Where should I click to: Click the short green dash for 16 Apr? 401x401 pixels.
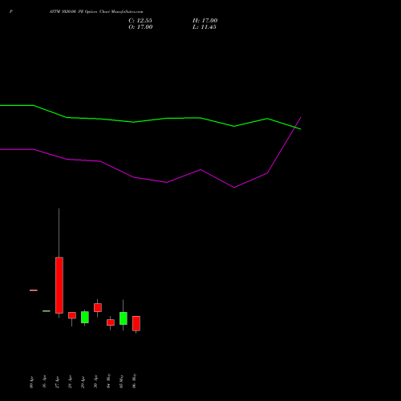(47, 311)
